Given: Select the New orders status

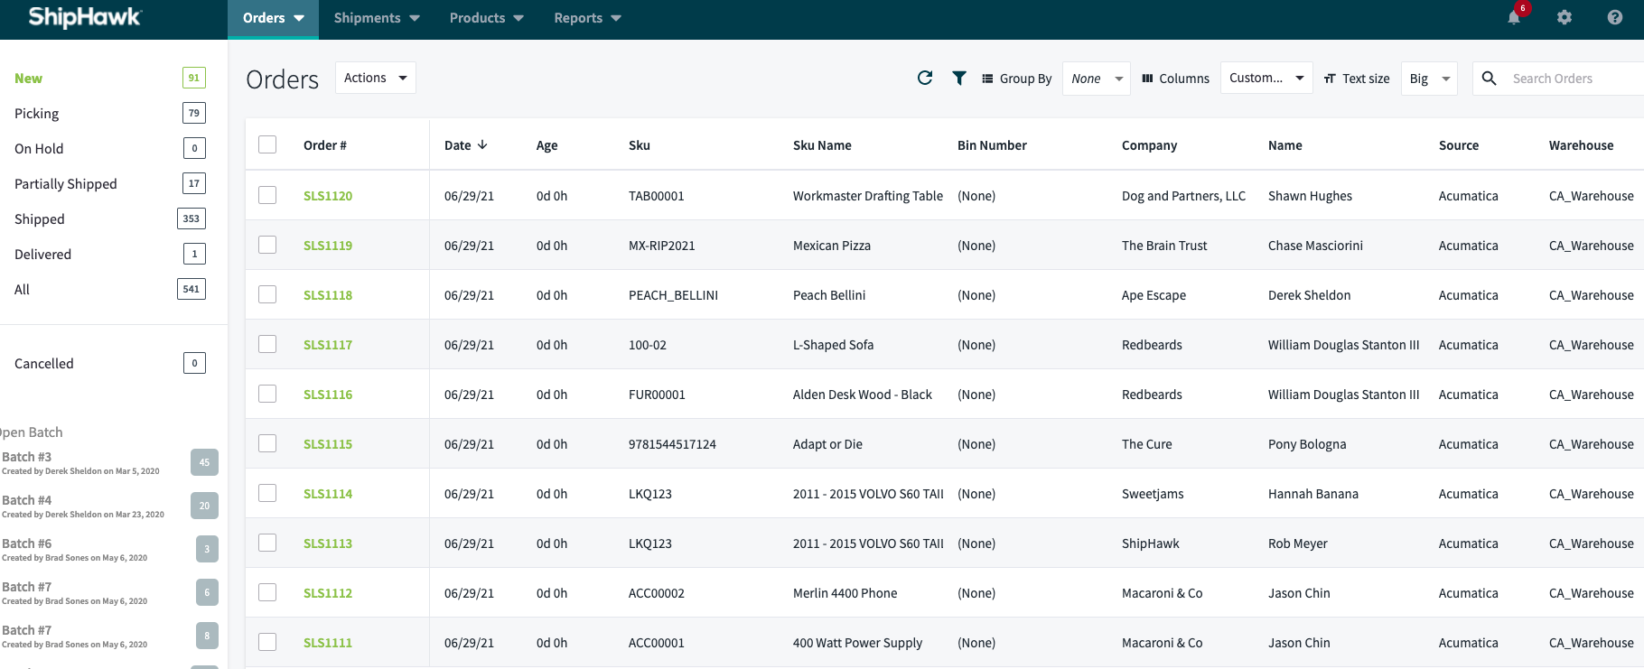Looking at the screenshot, I should pos(29,79).
